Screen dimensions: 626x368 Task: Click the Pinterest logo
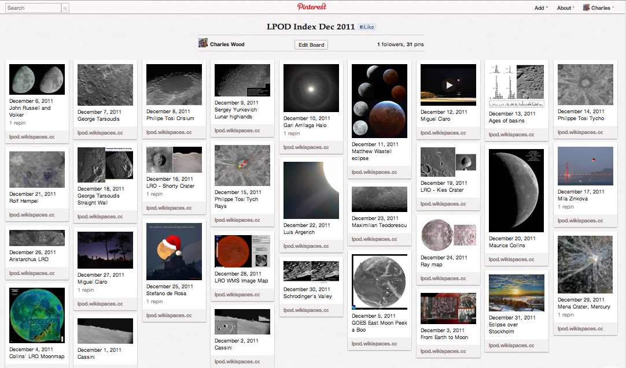coord(312,7)
